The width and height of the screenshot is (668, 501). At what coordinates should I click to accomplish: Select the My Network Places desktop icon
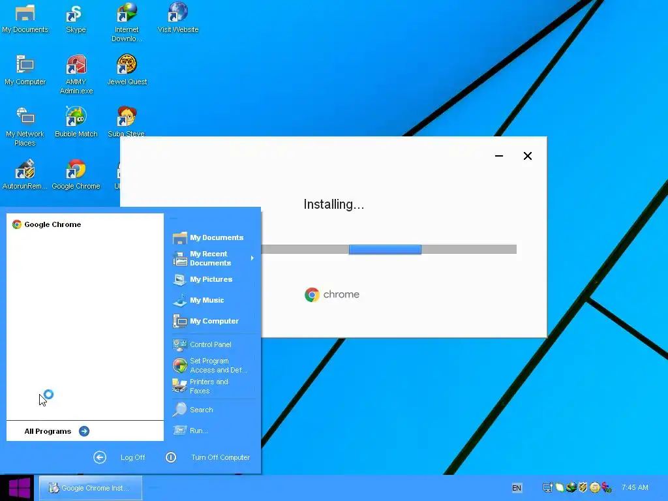[25, 127]
